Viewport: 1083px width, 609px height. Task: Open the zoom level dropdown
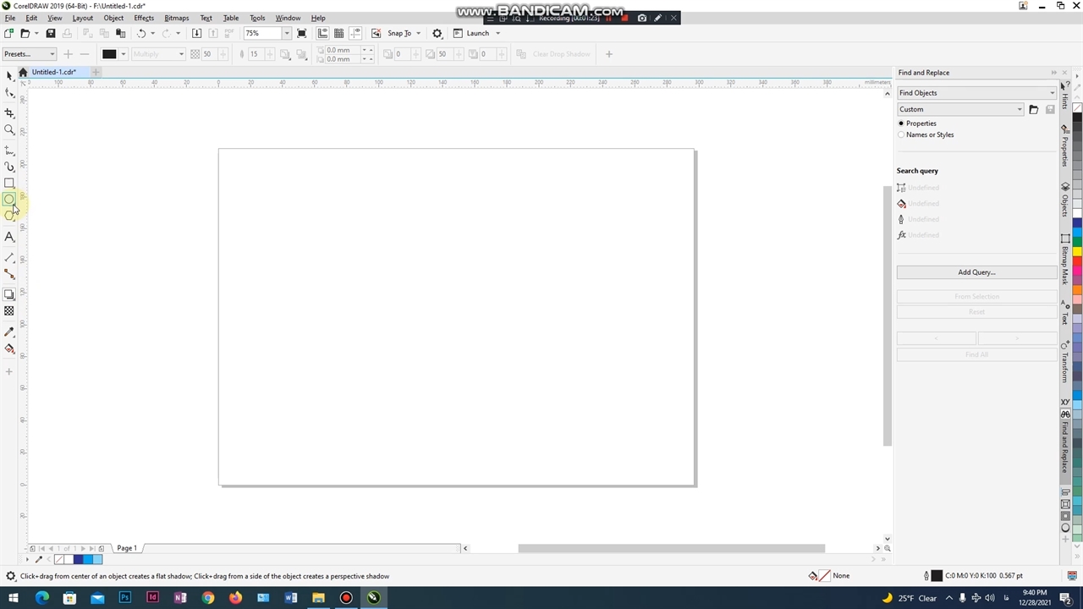287,33
